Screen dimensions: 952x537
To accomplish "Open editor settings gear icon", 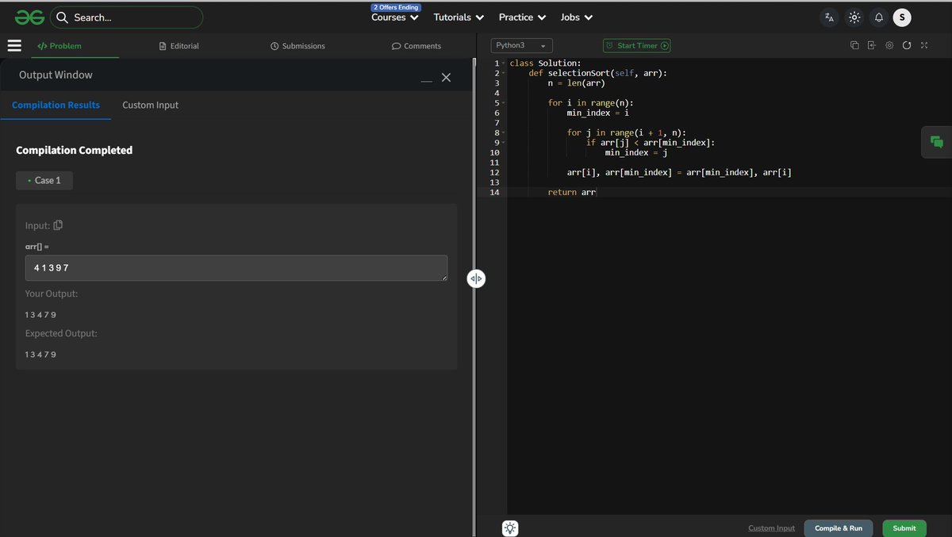I will (889, 45).
